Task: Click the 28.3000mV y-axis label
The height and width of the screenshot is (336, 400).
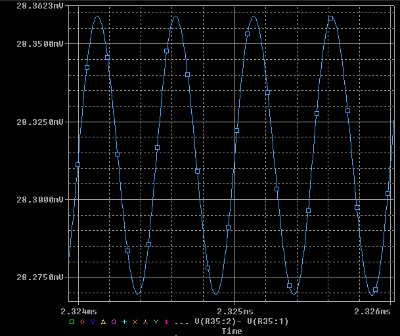Action: (x=40, y=199)
